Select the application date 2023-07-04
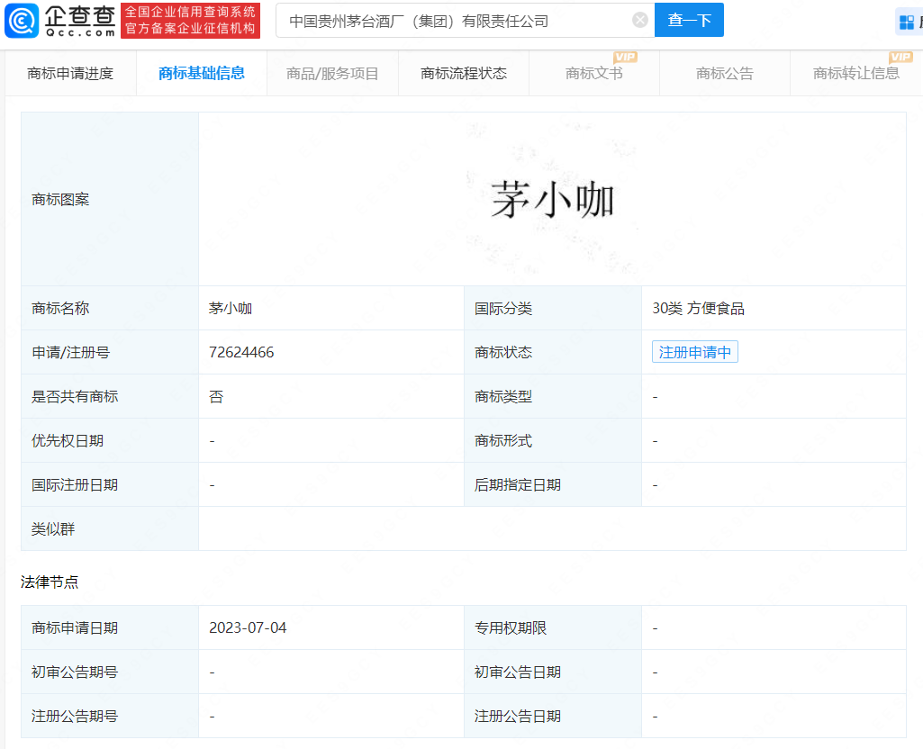 248,627
